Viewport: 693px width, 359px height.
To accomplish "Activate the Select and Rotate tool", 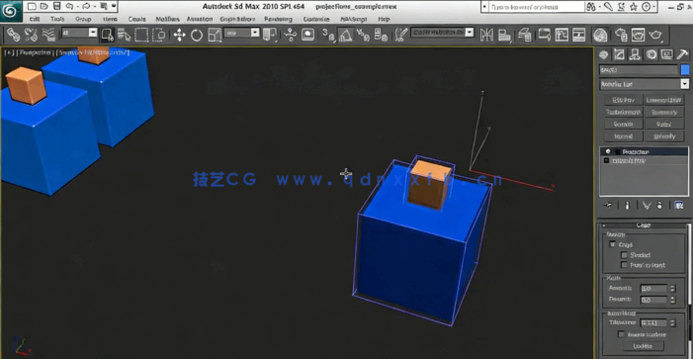I will 196,35.
